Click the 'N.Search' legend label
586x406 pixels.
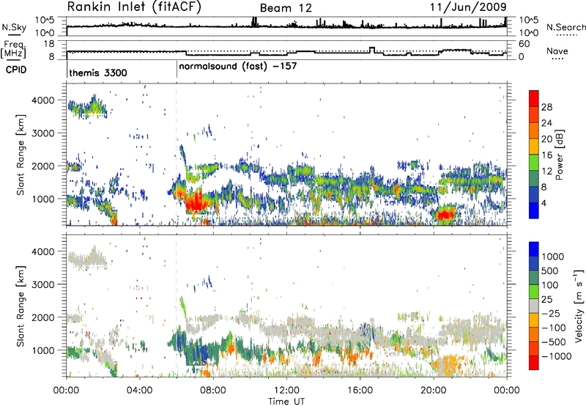(565, 27)
